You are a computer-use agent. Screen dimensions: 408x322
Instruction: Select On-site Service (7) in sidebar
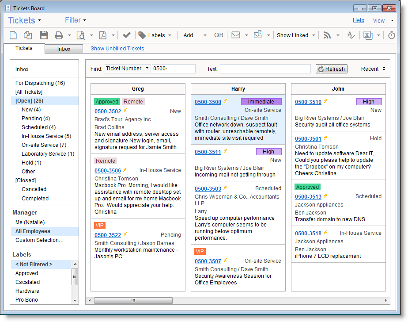[x=44, y=145]
